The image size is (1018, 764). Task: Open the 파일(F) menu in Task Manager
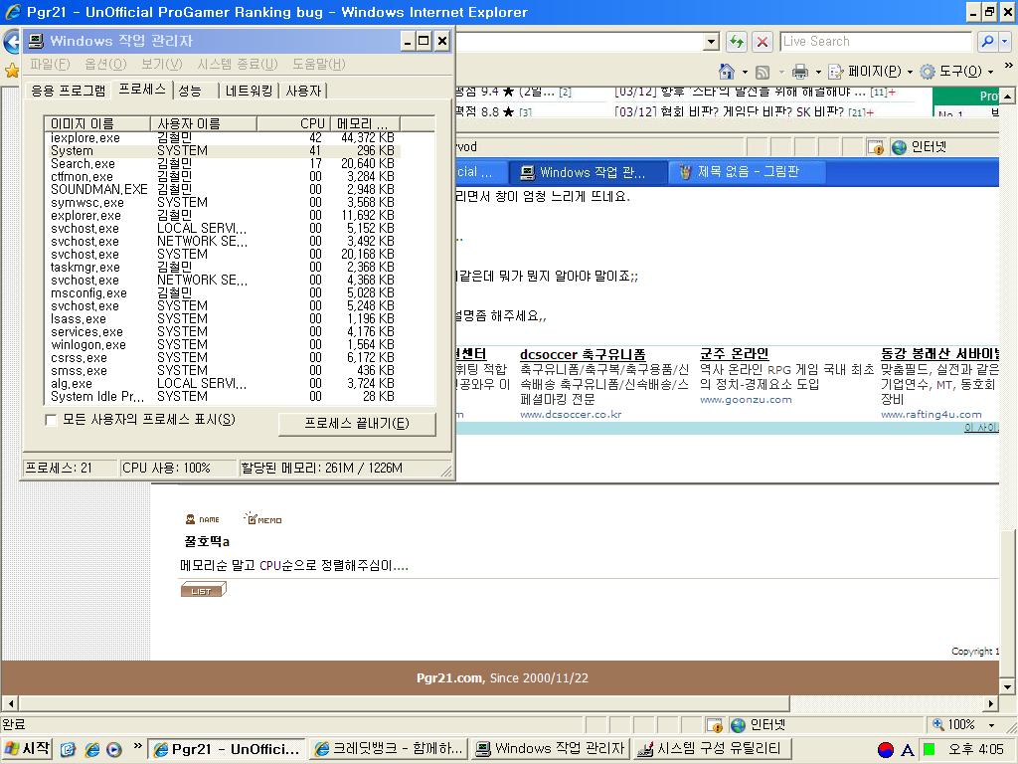click(50, 65)
